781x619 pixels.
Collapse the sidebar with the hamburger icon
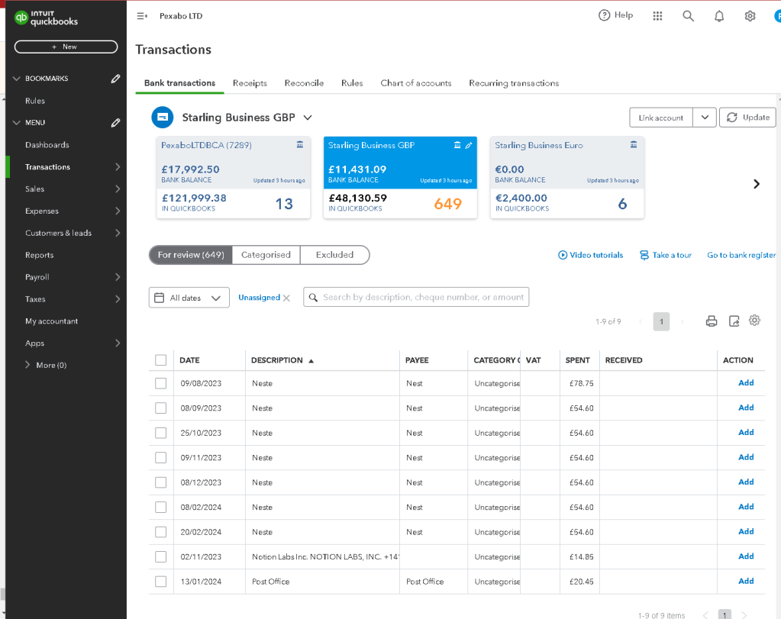click(142, 16)
